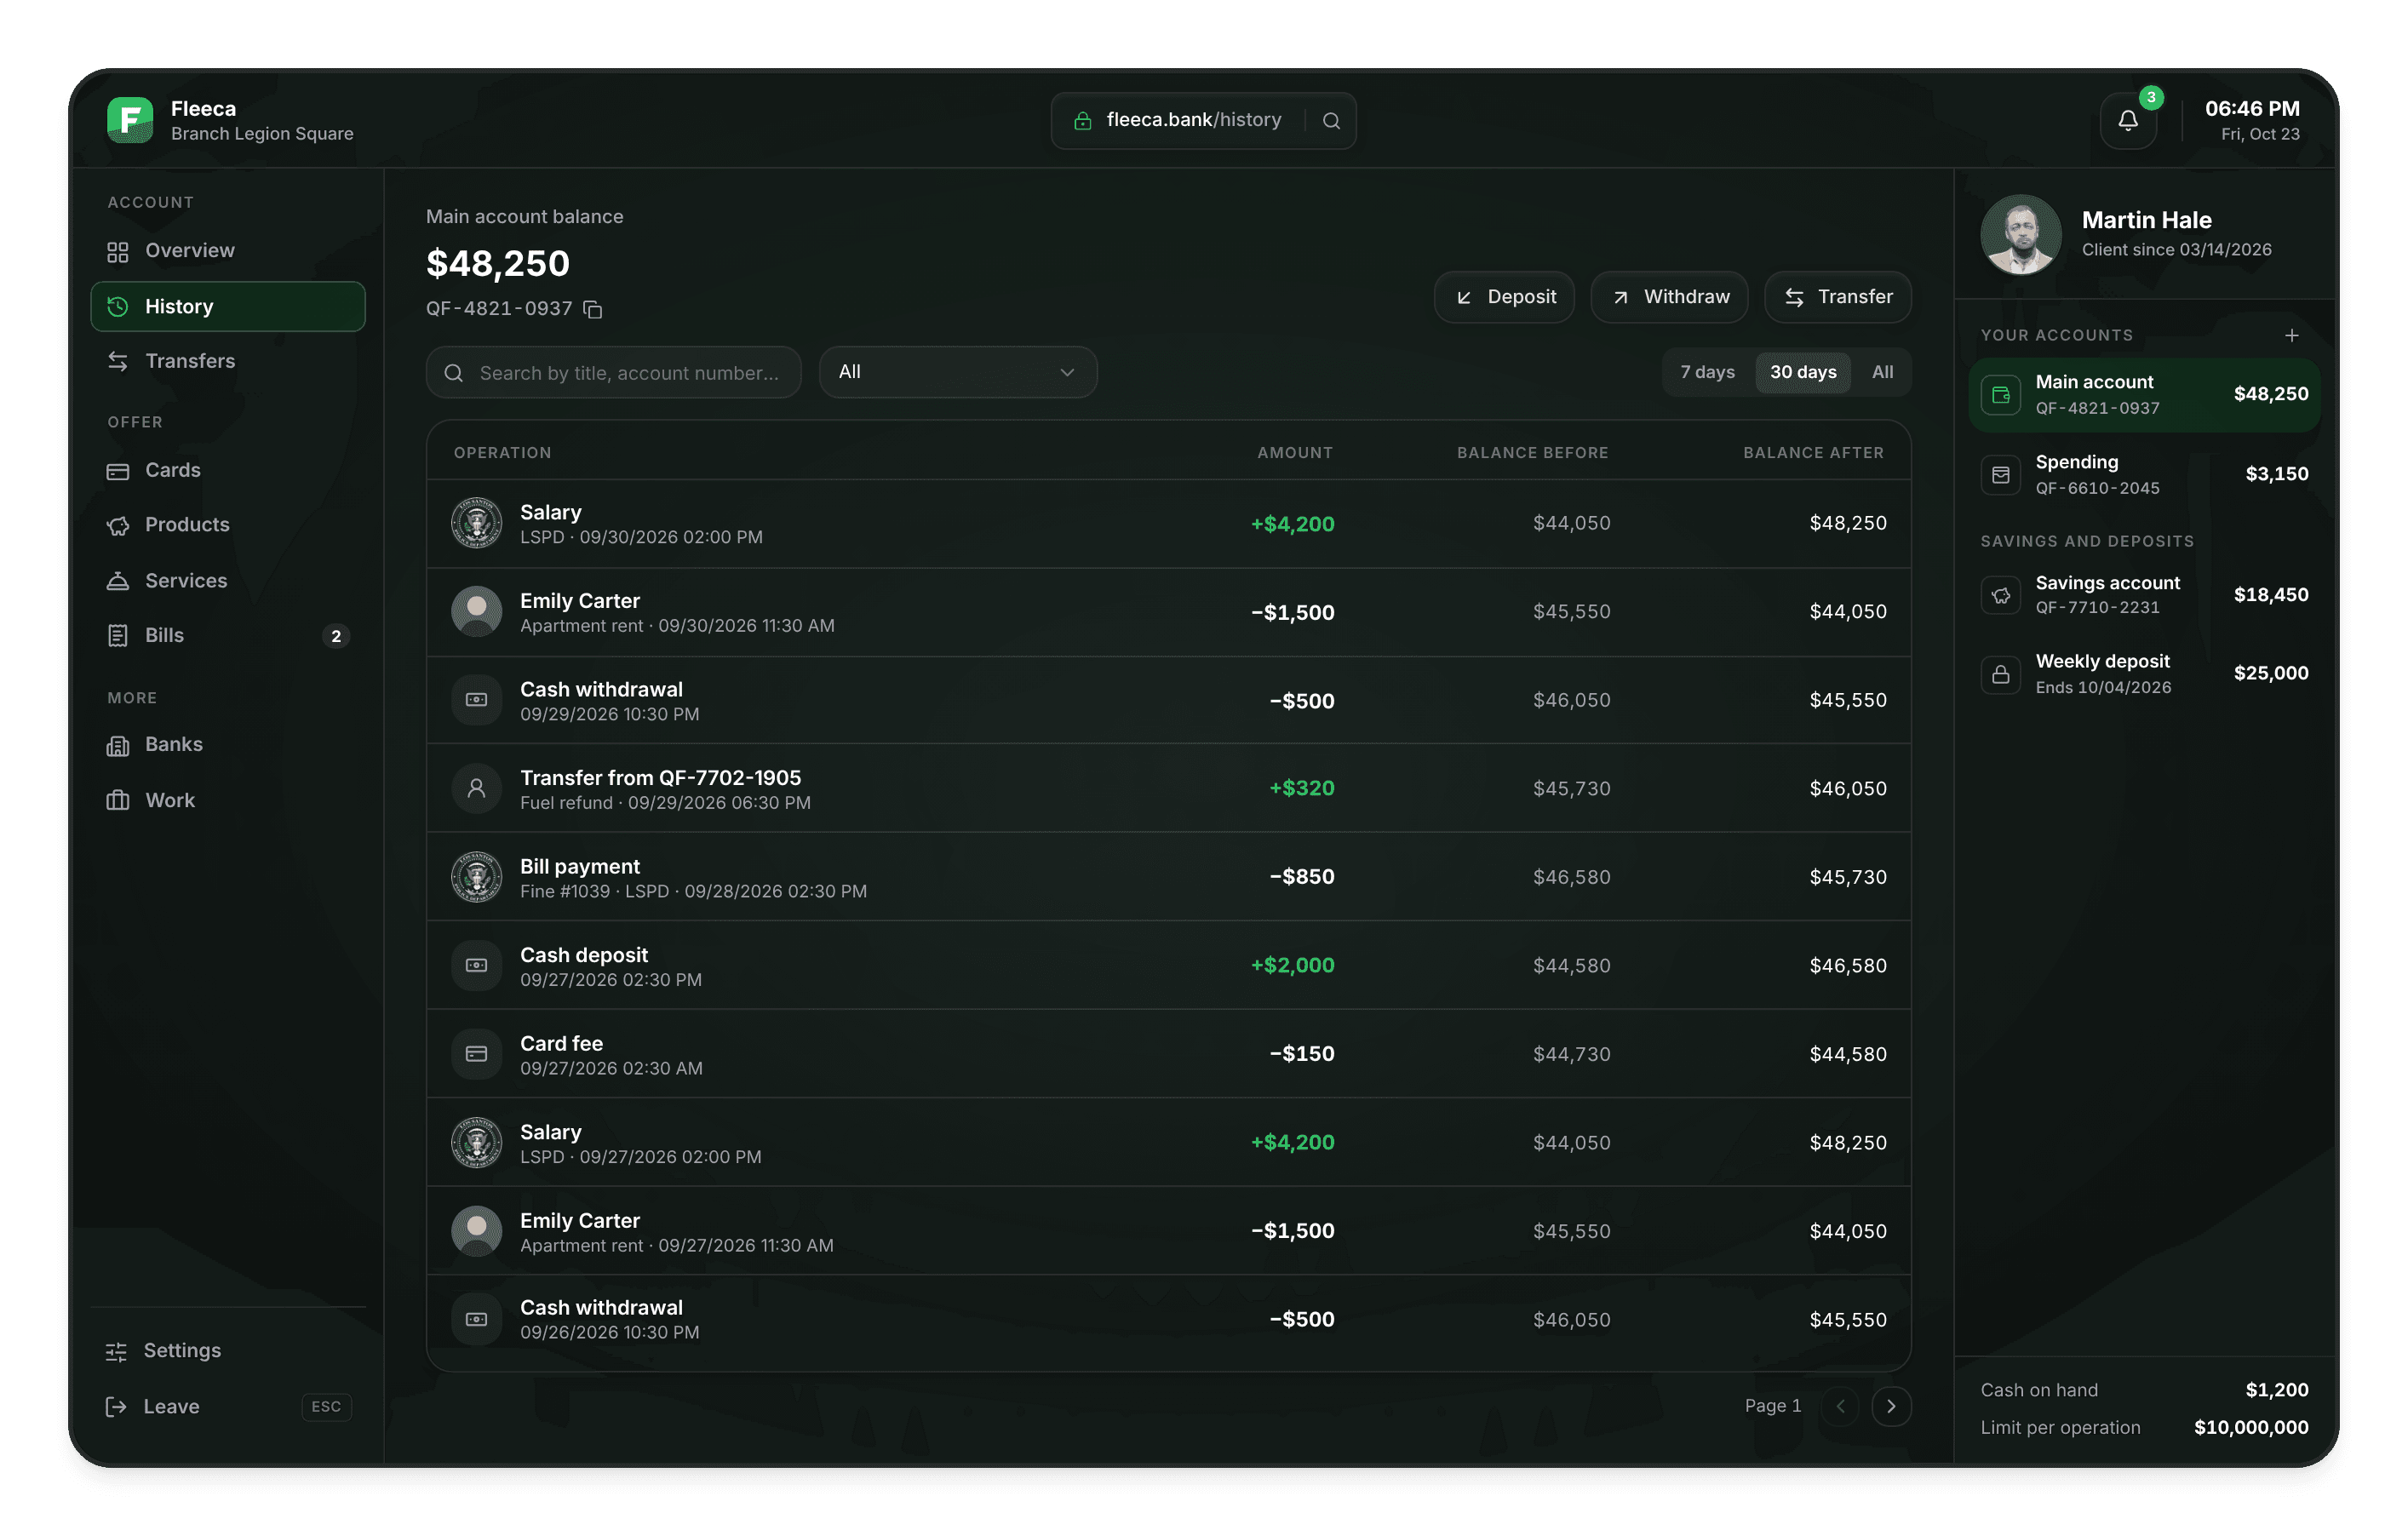2408x1536 pixels.
Task: Open Overview in sidebar
Action: [228, 251]
